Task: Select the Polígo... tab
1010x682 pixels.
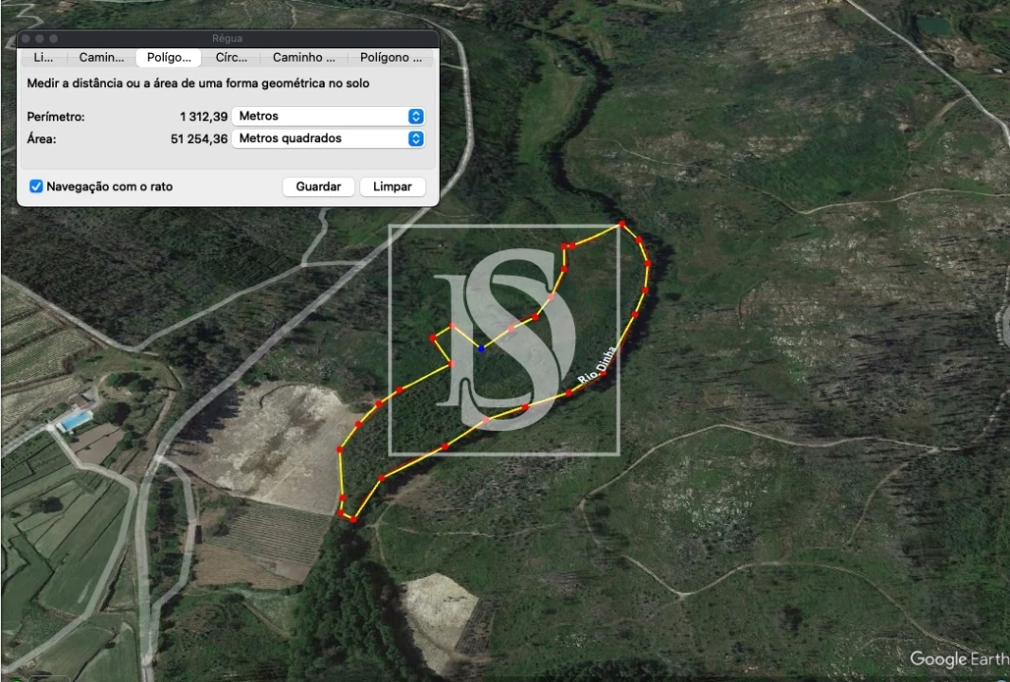Action: 169,58
